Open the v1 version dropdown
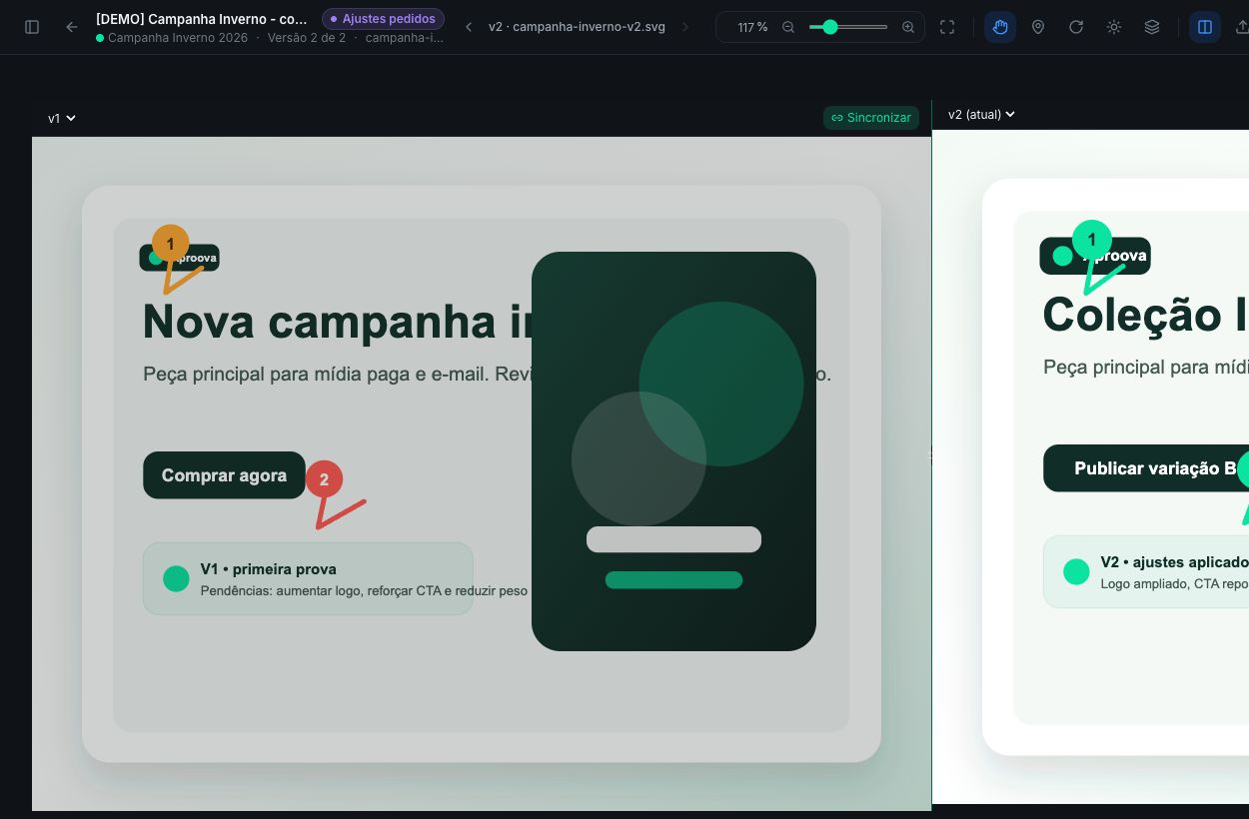 click(62, 118)
